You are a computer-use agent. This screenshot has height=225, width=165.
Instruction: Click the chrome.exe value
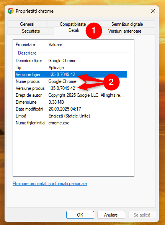pos(59,123)
